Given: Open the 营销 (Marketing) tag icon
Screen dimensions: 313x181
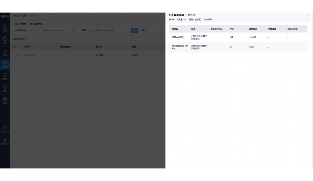Looking at the screenshot, I should click(5, 89).
